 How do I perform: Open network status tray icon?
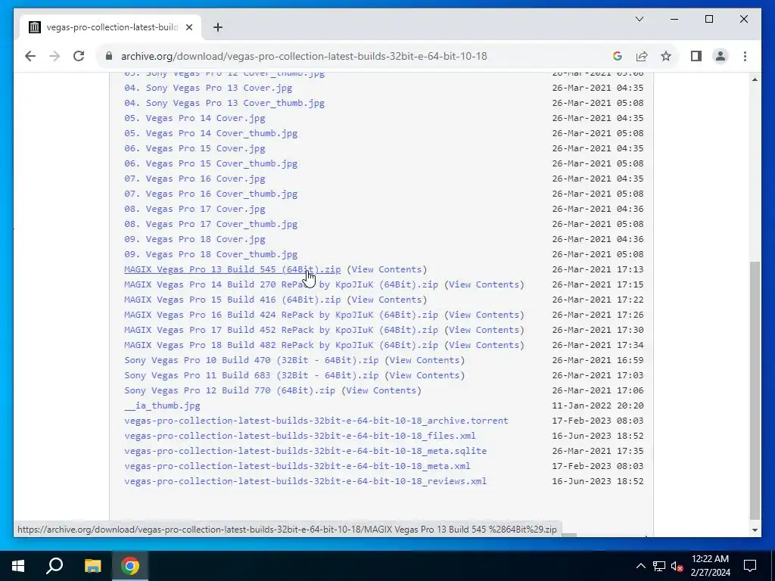(658, 566)
